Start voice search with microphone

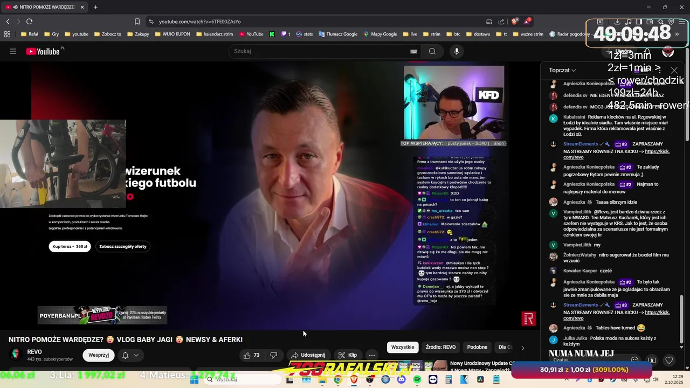click(x=457, y=51)
